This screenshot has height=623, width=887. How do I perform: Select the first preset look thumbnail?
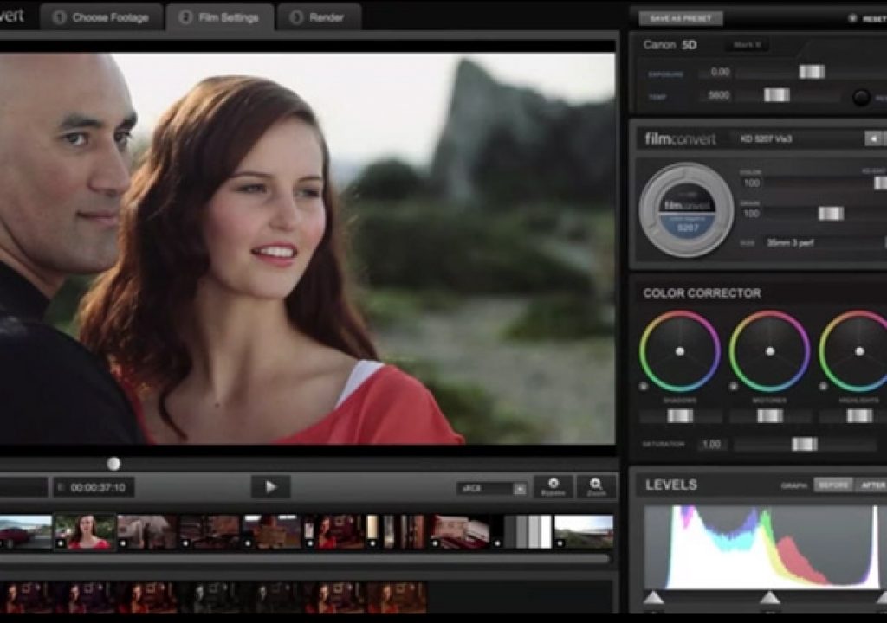[x=25, y=598]
